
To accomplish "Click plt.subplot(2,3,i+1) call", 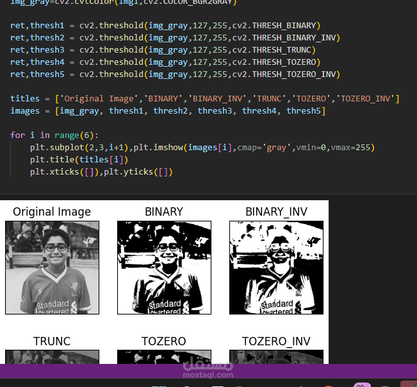I will pyautogui.click(x=79, y=148).
